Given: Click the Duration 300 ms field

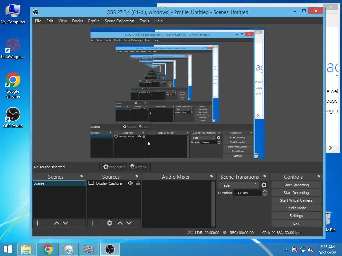Looking at the screenshot, I should pyautogui.click(x=248, y=193).
